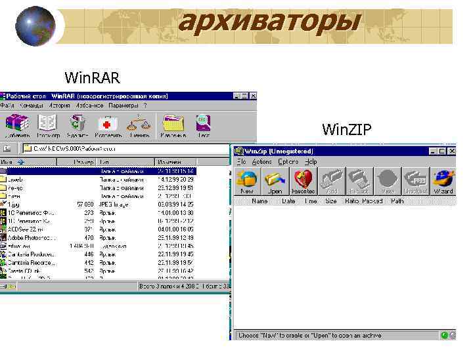This screenshot has height=354, width=473.
Task: Open the ? help menu in WinRAR
Action: (x=145, y=106)
